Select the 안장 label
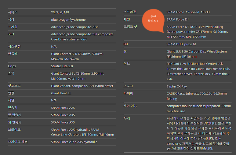236x155 pixels. tap(11, 93)
